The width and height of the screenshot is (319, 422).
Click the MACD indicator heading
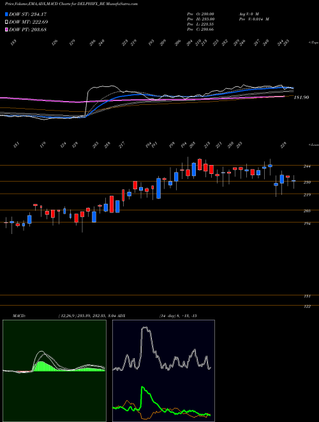pyautogui.click(x=19, y=316)
